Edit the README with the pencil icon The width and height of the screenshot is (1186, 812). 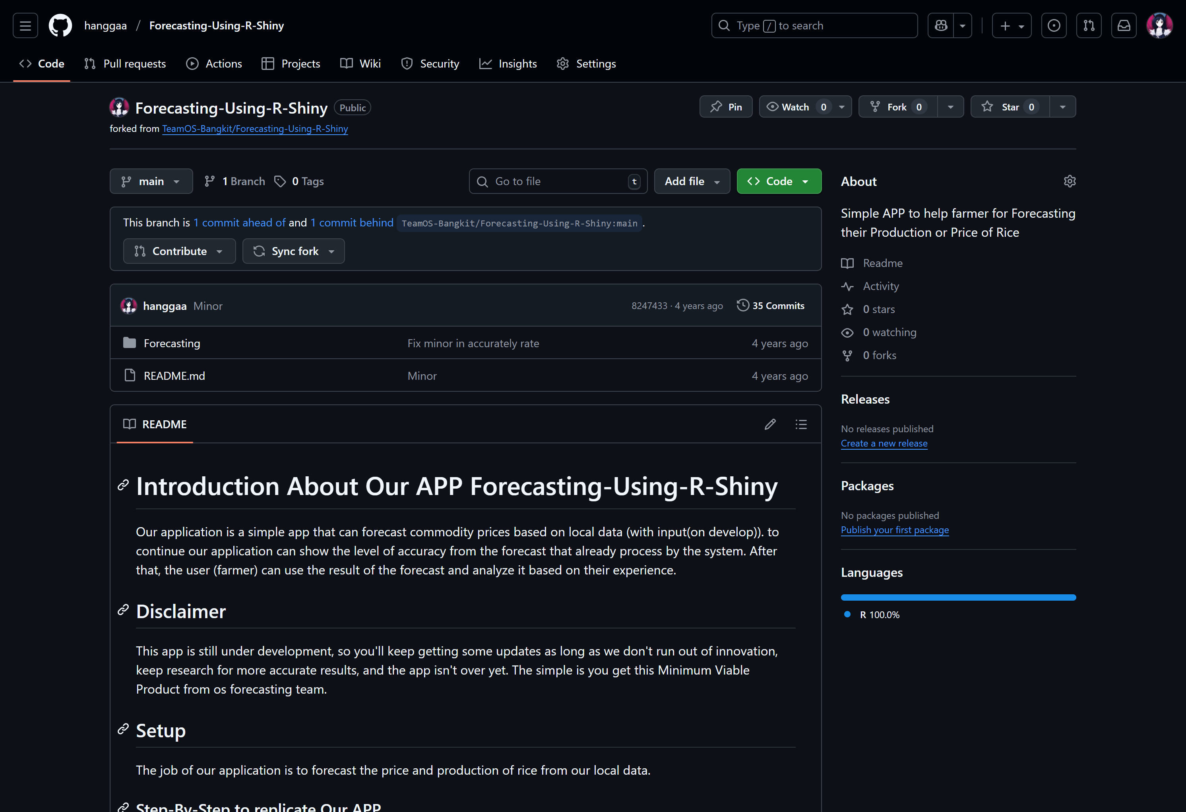coord(769,424)
